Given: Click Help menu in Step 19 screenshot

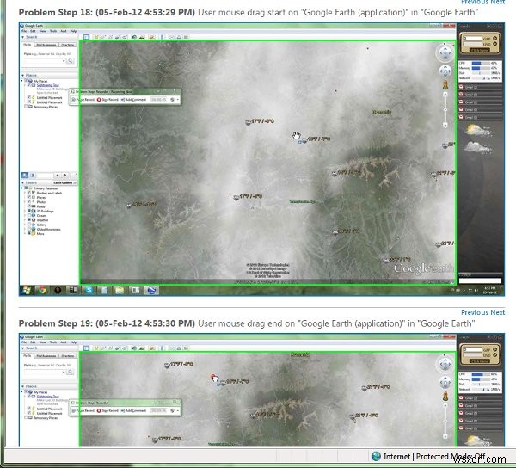Looking at the screenshot, I should (x=73, y=342).
